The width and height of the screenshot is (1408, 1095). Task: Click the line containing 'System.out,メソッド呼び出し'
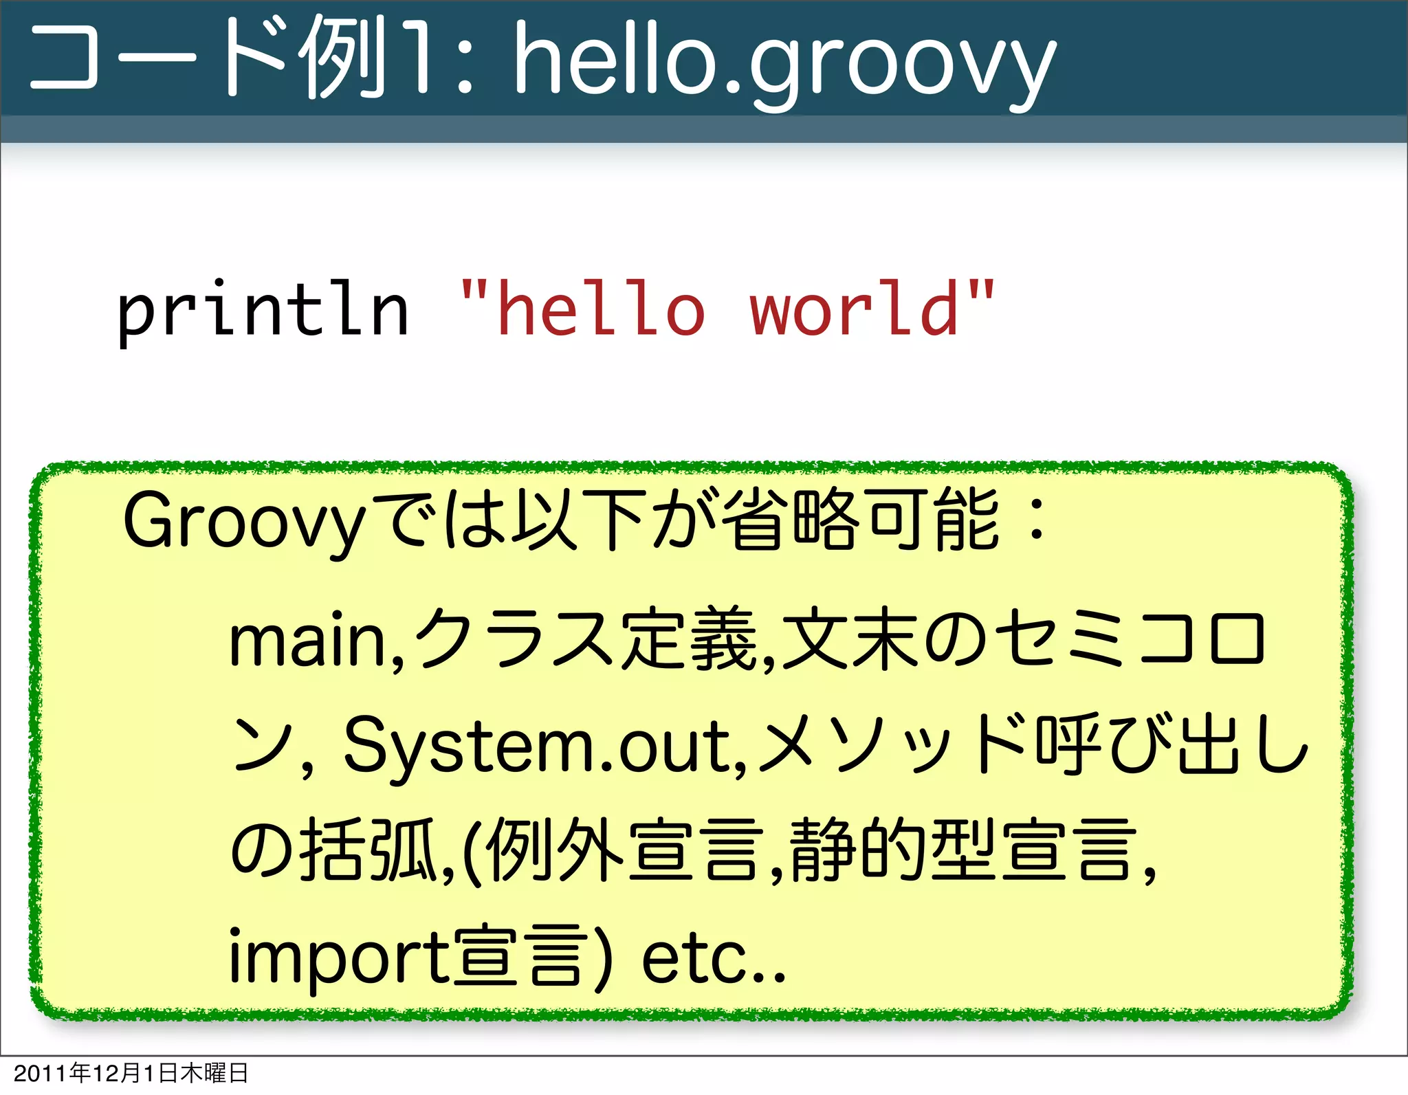769,746
